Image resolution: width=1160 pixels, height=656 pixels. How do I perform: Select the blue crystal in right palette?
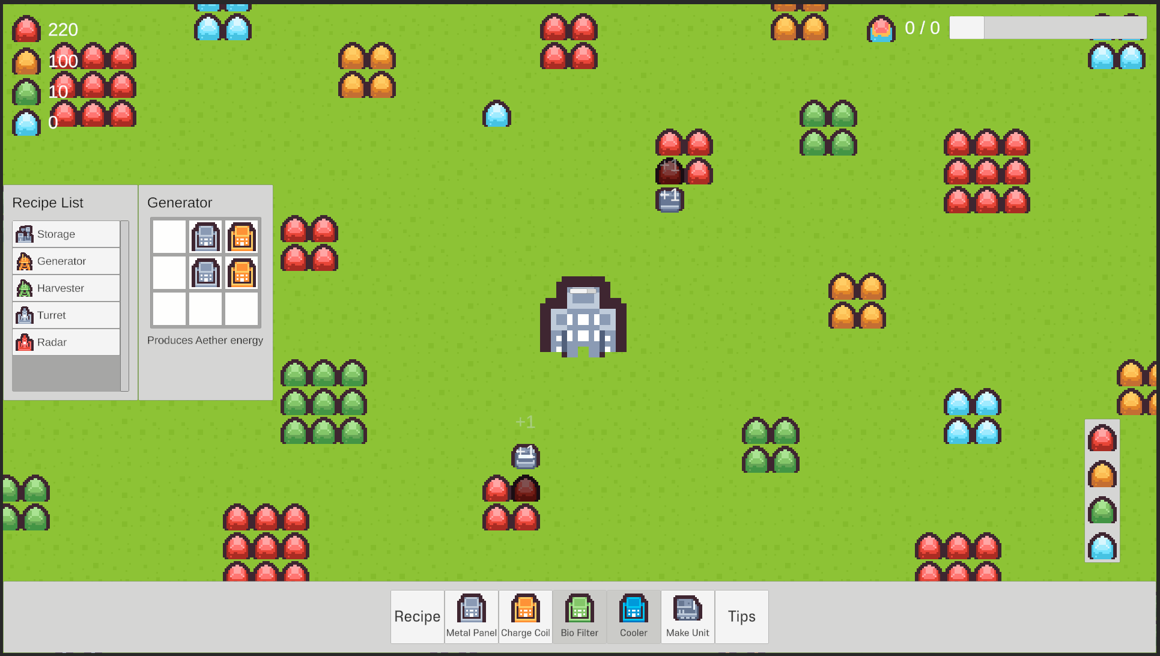click(1102, 546)
